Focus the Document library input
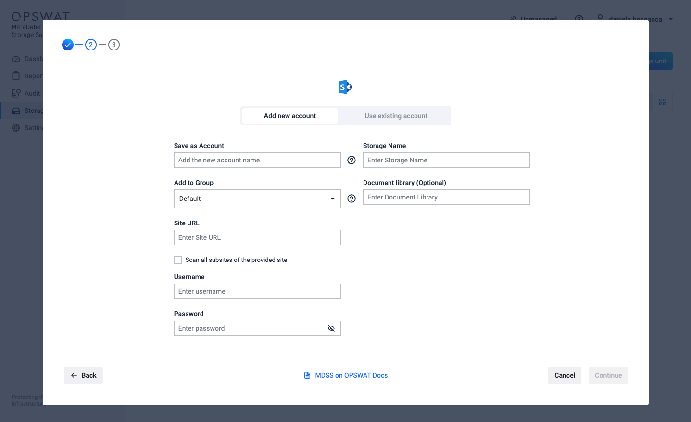The image size is (691, 422). [446, 197]
